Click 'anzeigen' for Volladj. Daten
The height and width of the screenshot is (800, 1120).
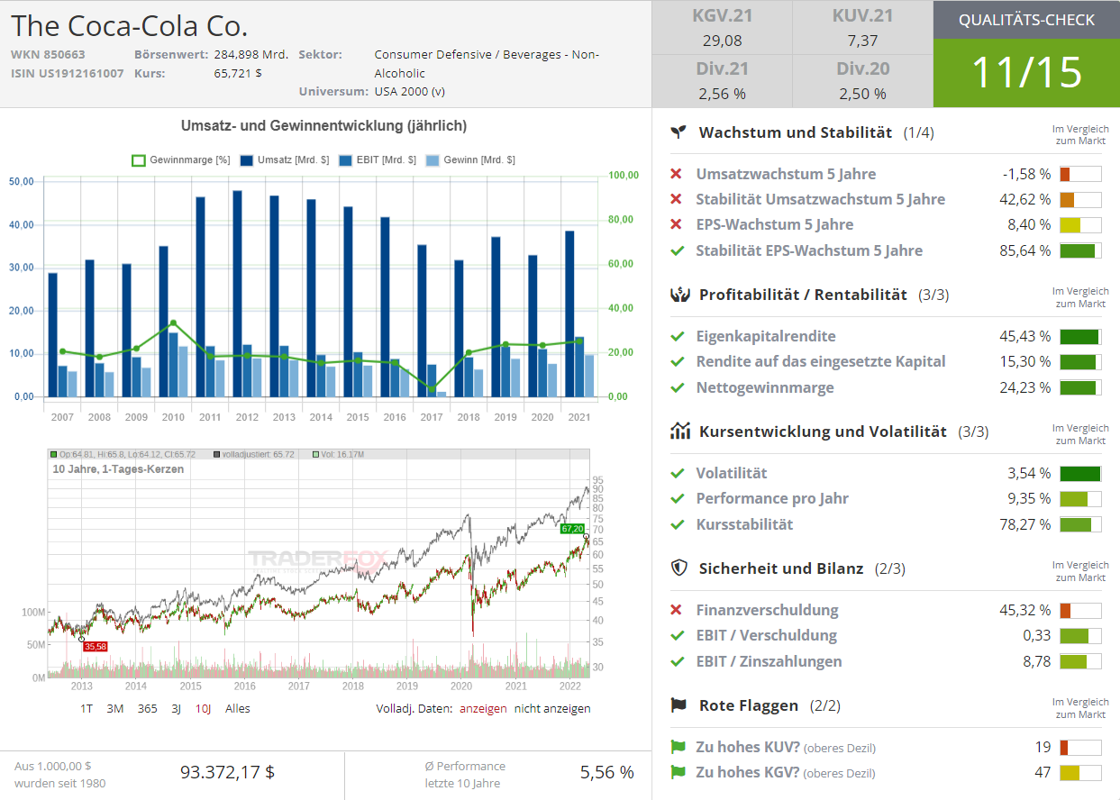(x=483, y=709)
